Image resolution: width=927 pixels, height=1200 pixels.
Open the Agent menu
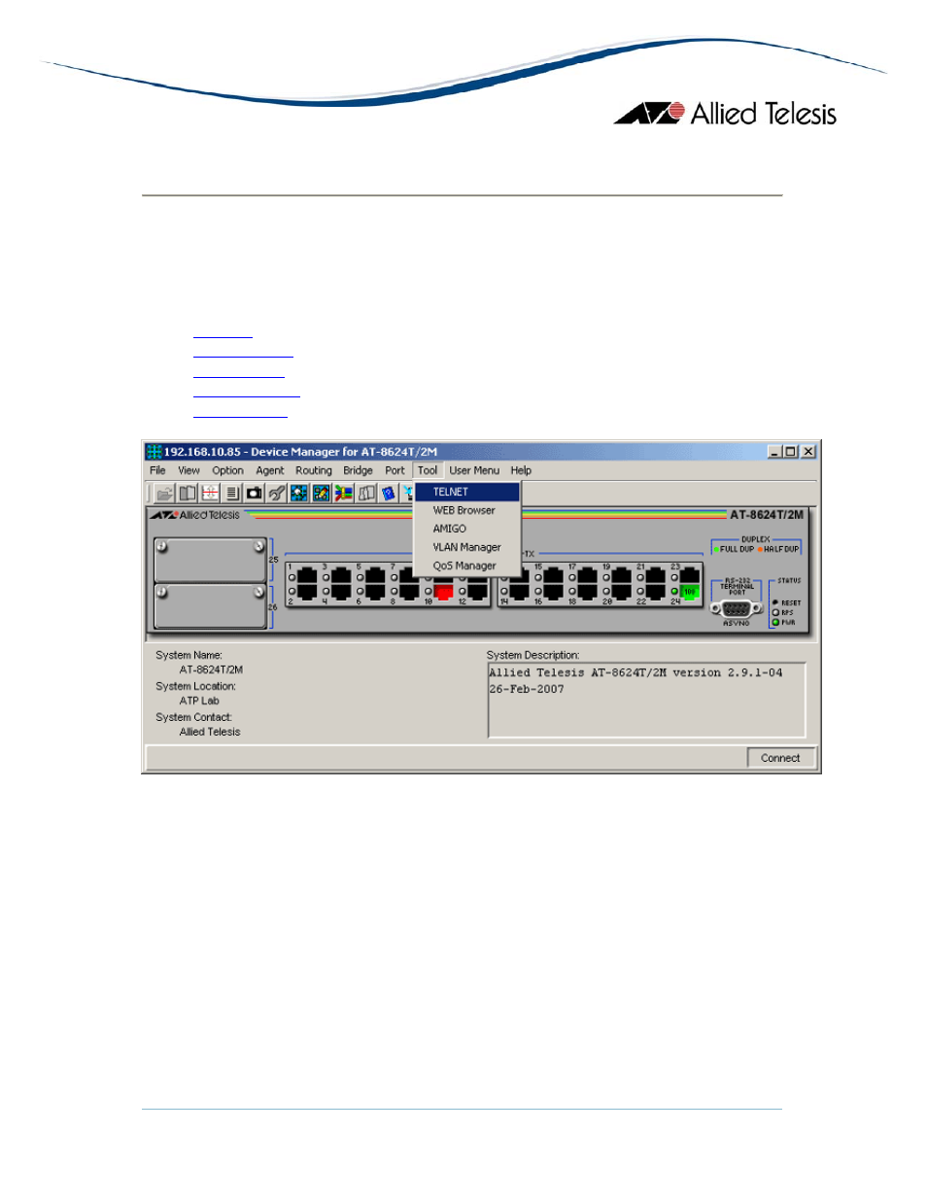[x=270, y=470]
